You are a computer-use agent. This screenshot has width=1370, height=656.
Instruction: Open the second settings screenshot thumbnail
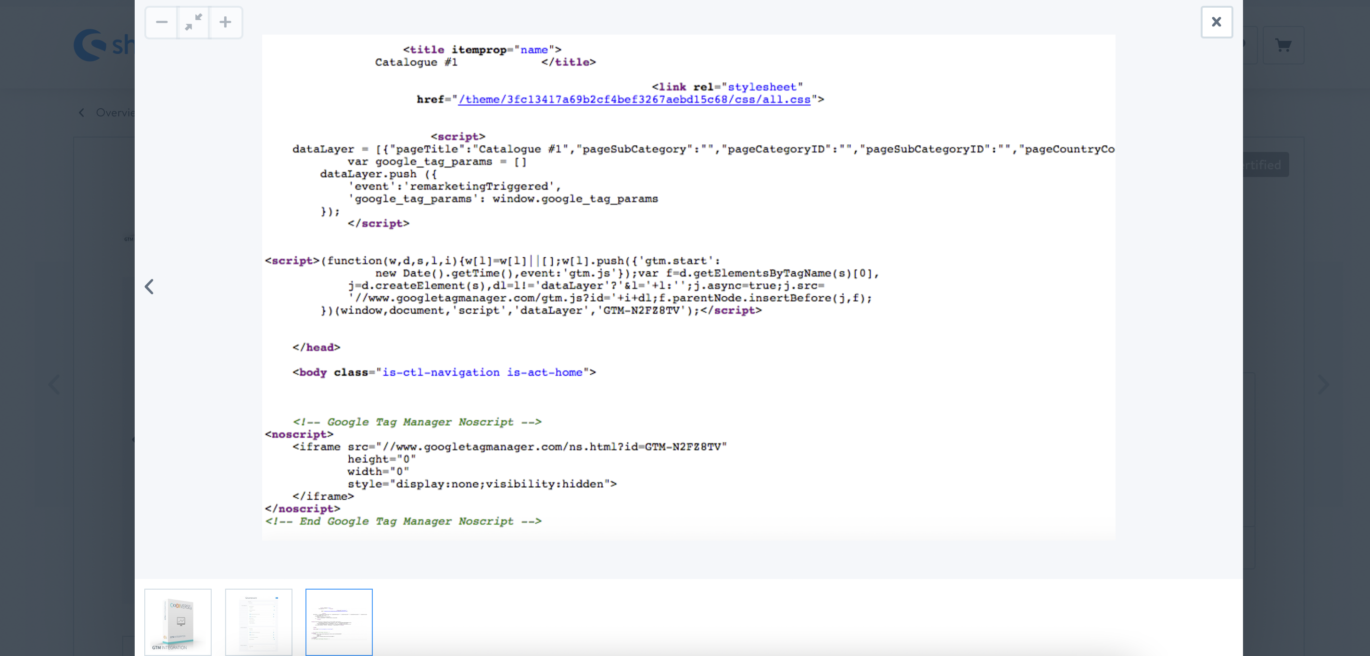point(258,621)
